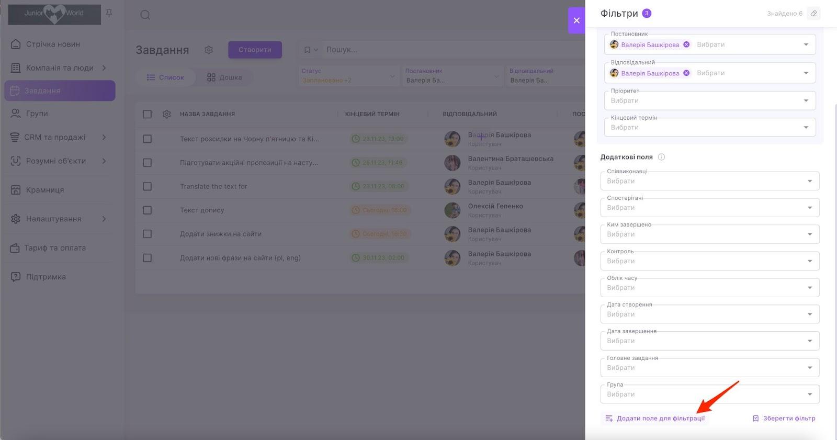
Task: Switch to Дошка view tab
Action: pyautogui.click(x=224, y=77)
